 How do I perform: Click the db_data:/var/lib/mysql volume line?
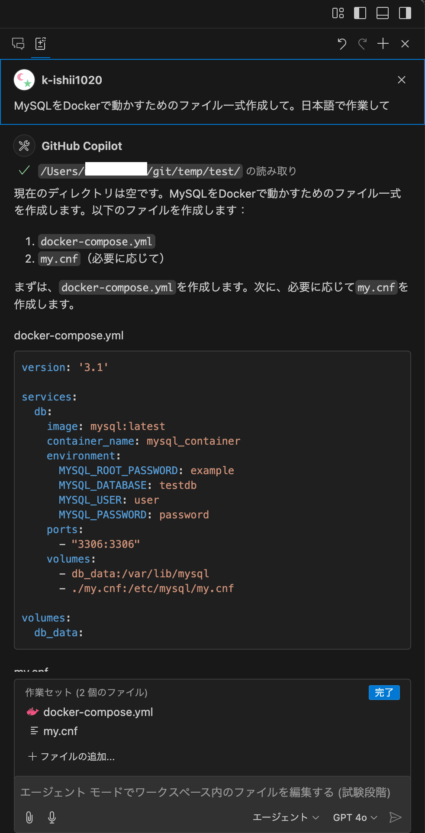[x=134, y=574]
